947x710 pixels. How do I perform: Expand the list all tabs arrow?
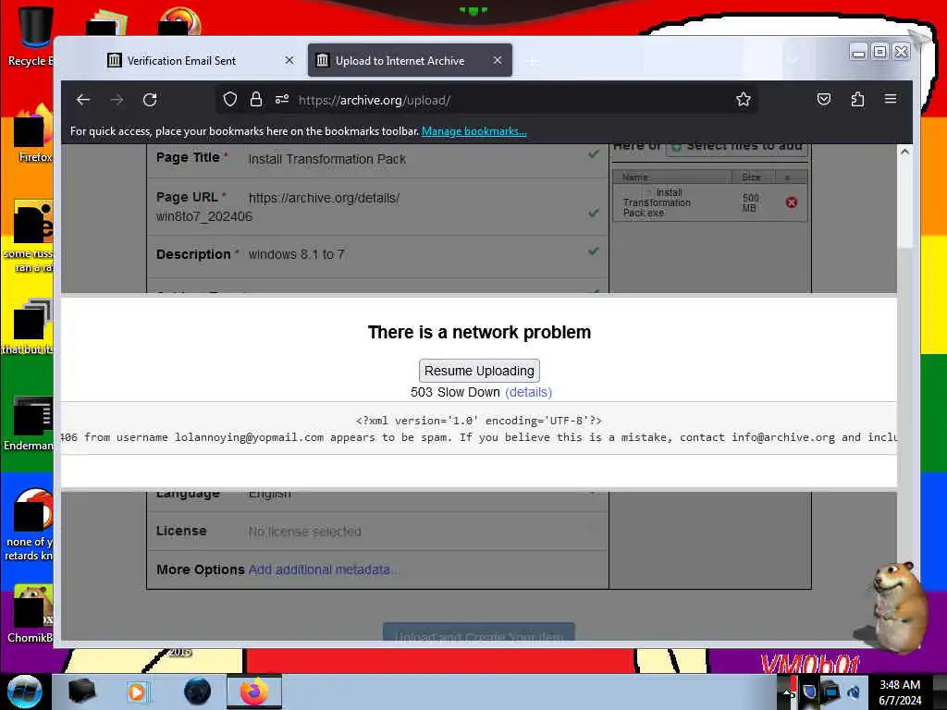pos(793,60)
